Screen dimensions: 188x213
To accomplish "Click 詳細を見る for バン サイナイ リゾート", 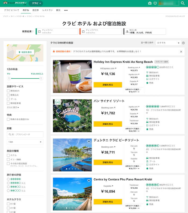I will coord(108,124).
